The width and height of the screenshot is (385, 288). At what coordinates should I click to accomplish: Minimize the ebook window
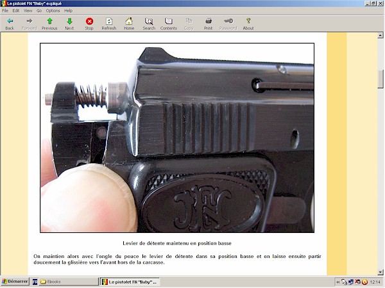click(x=367, y=3)
